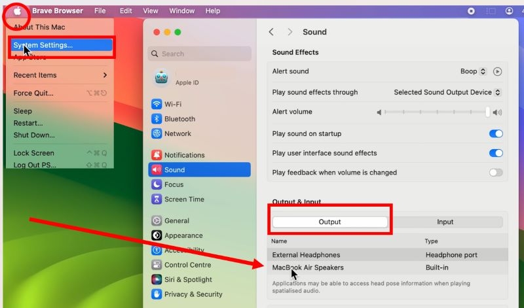Viewport: 524px width, 308px height.
Task: Adjust the Alert volume slider
Action: 436,112
